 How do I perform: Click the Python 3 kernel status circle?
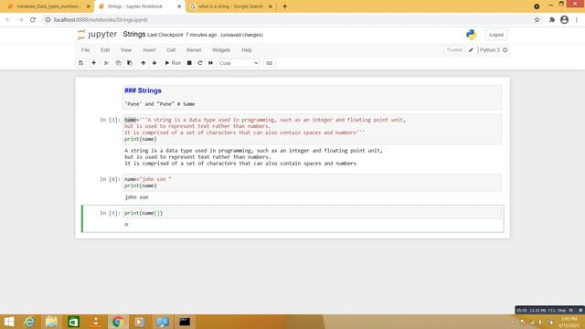(505, 50)
